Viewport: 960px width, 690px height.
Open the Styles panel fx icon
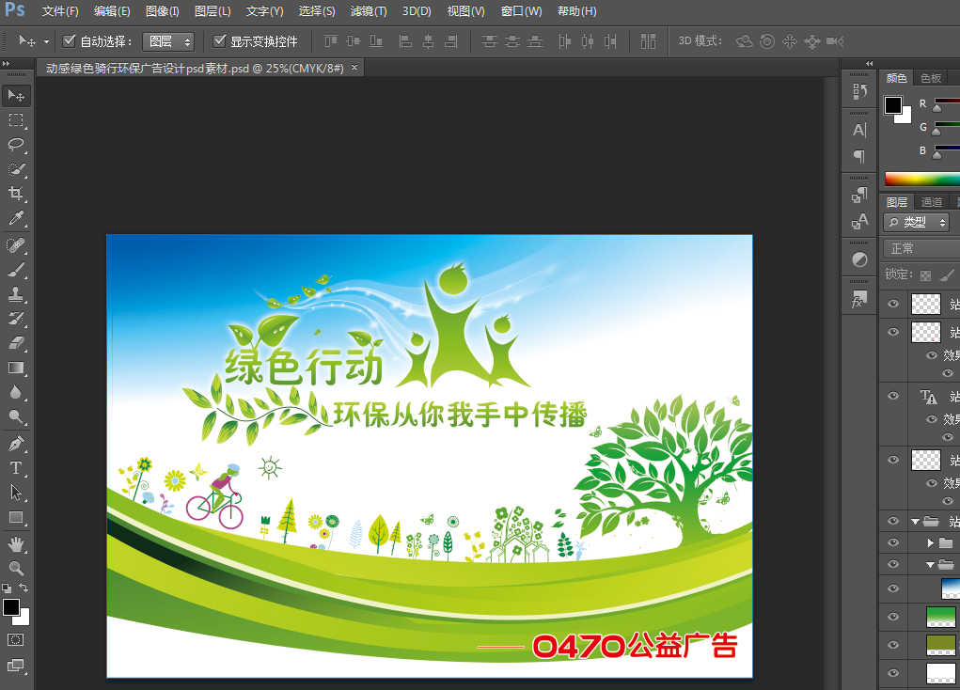[859, 299]
